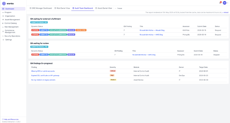This screenshot has width=230, height=123.
Task: Open Dashboard via its sidebar icon
Action: [3, 9]
